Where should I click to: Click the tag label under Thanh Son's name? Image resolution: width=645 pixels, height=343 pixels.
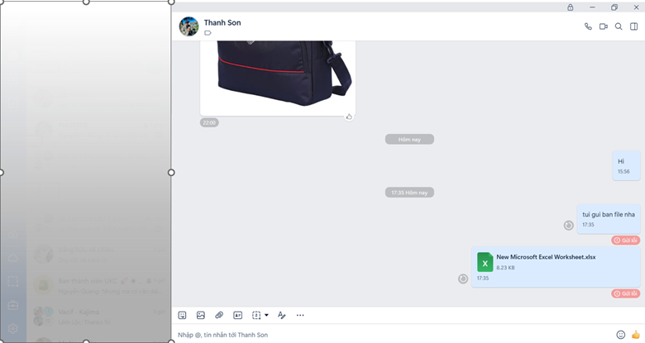(208, 33)
